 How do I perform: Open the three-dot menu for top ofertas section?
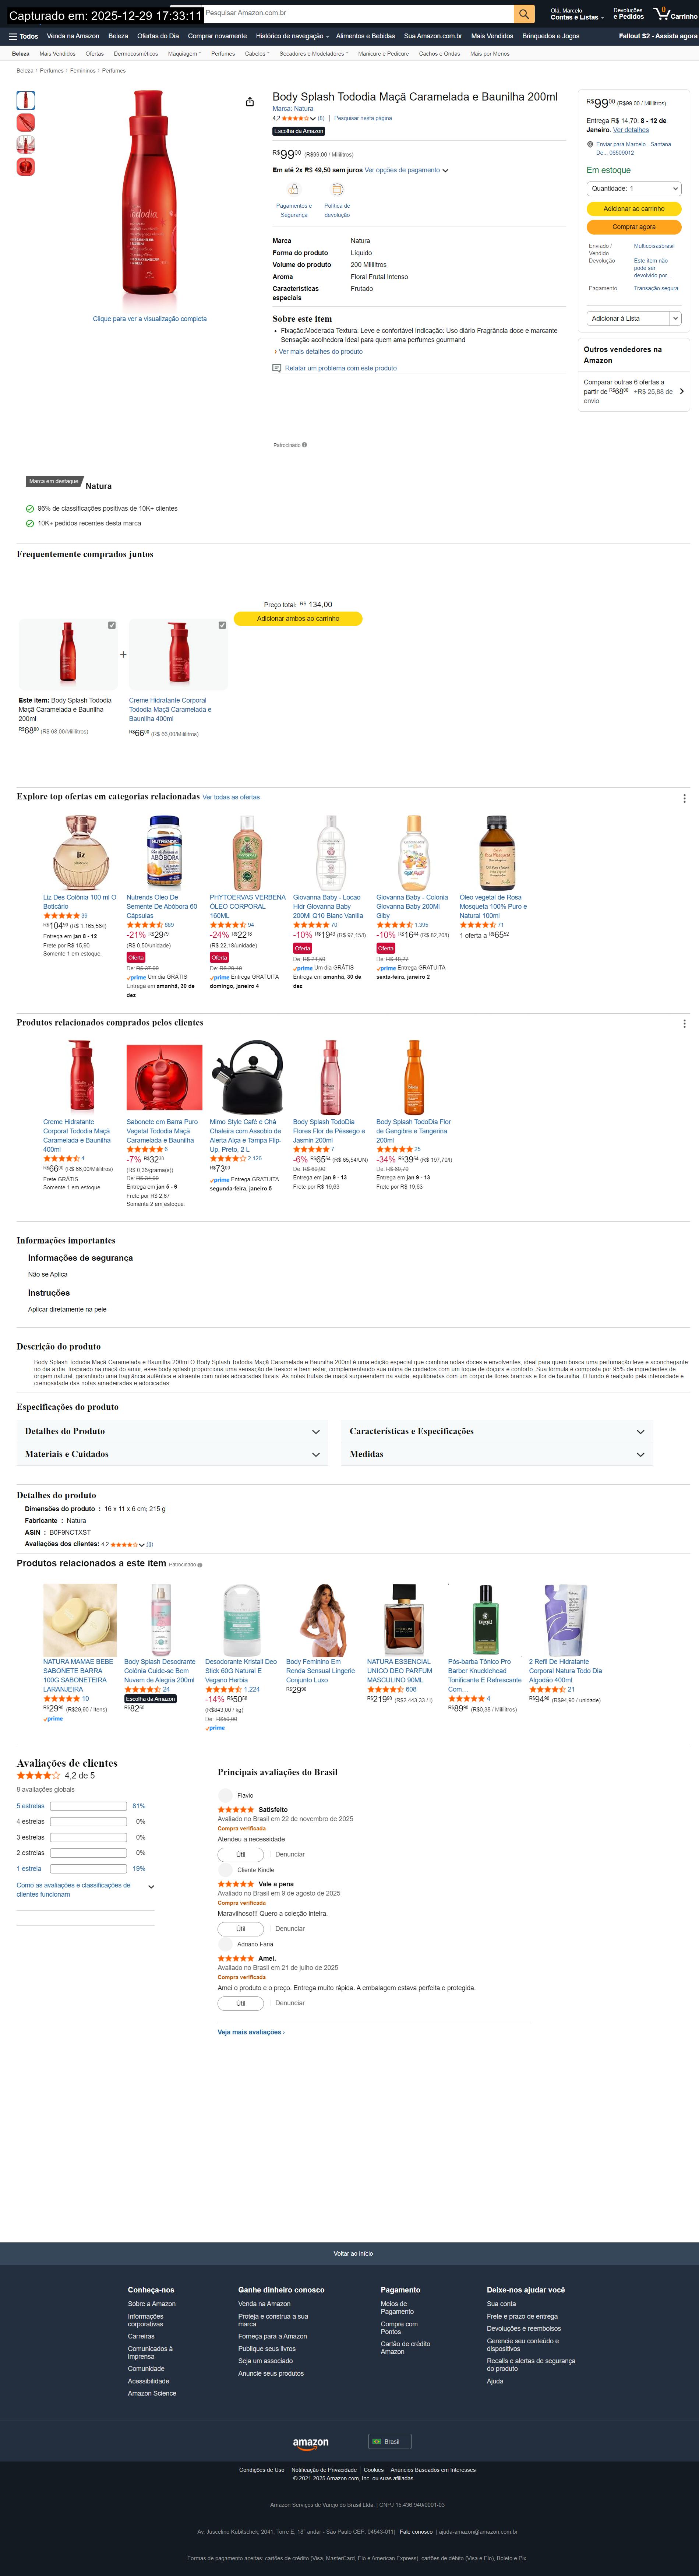[684, 798]
